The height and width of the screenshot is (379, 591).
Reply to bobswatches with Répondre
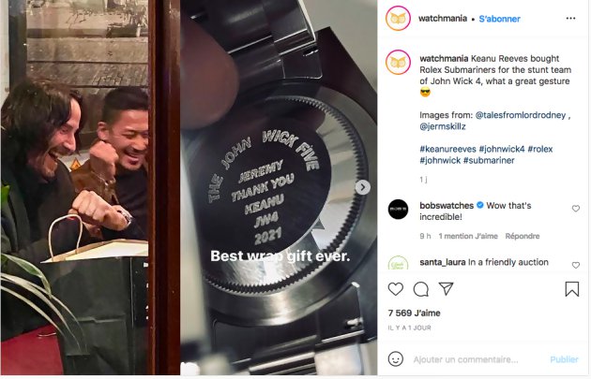(x=523, y=236)
